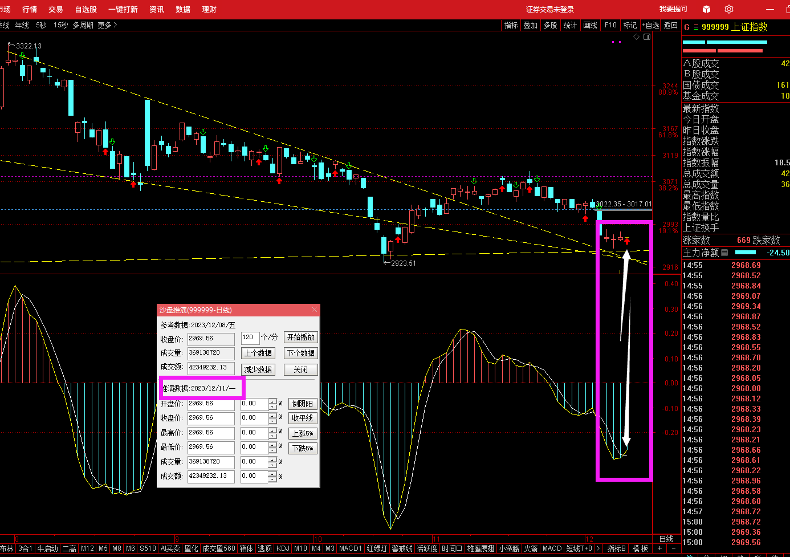Select the 指标 toolbar button
The width and height of the screenshot is (790, 557).
pyautogui.click(x=511, y=25)
